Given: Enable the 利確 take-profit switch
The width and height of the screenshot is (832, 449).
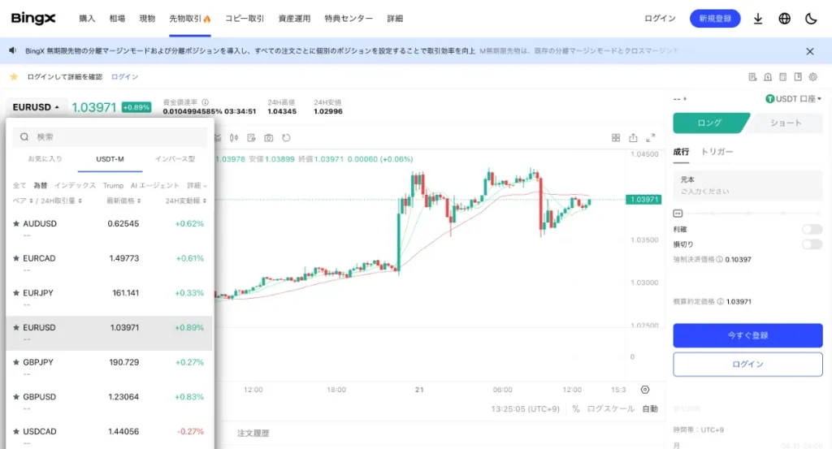Looking at the screenshot, I should coord(812,229).
